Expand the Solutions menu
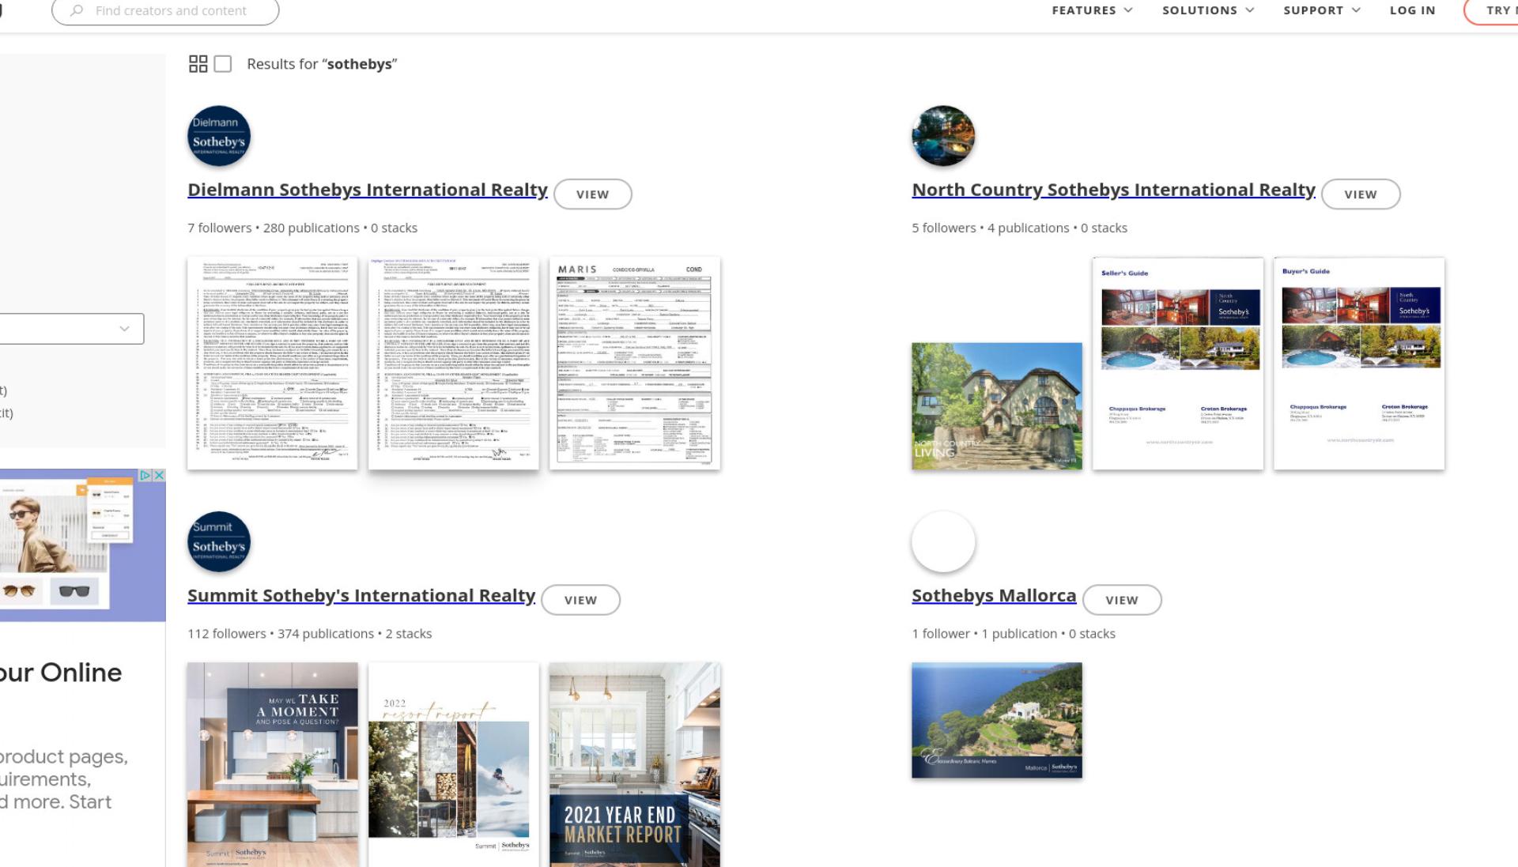Screen dimensions: 1518x867 tap(1208, 10)
